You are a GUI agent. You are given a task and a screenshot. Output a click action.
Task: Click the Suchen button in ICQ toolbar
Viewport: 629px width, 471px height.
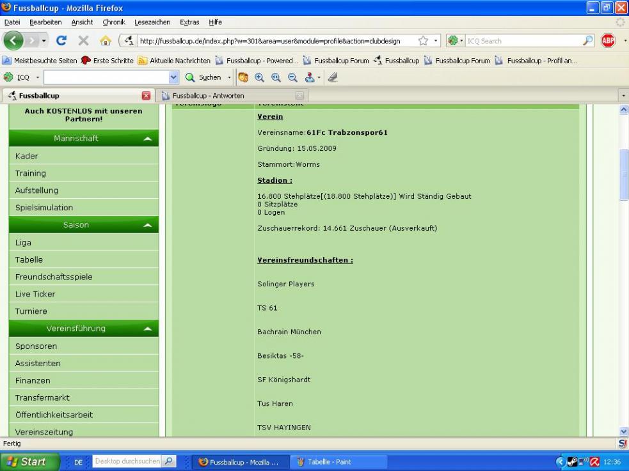click(x=203, y=77)
